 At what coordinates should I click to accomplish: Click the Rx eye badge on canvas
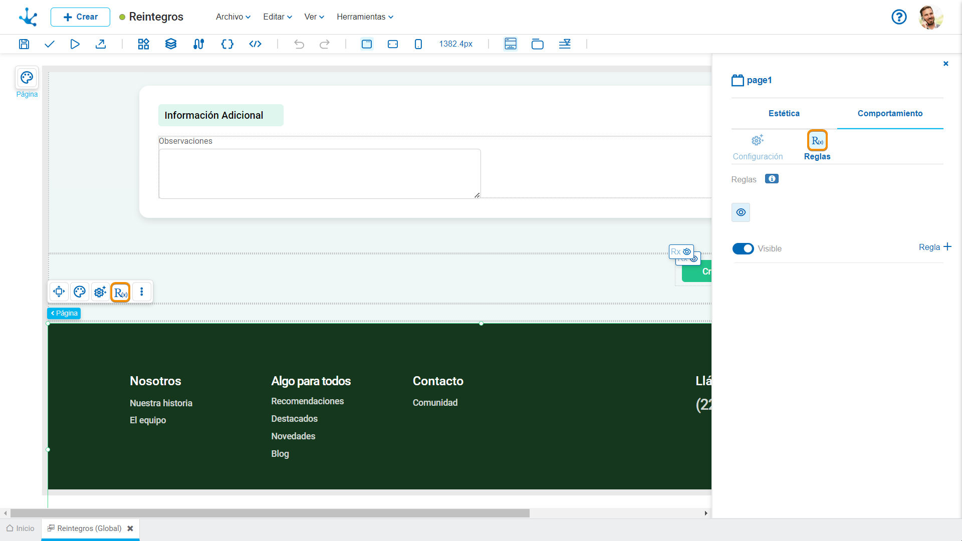681,251
